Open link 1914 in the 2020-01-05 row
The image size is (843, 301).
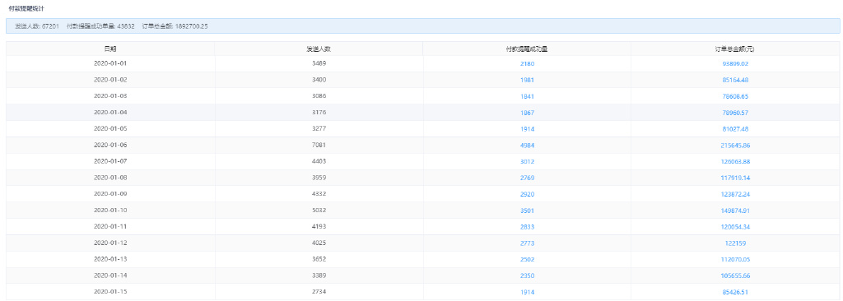(x=527, y=129)
